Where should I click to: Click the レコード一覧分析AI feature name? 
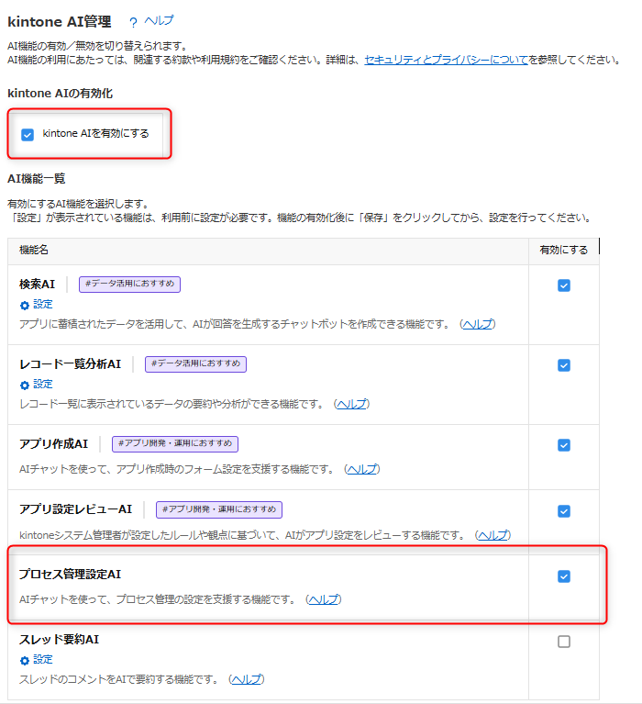(x=70, y=364)
